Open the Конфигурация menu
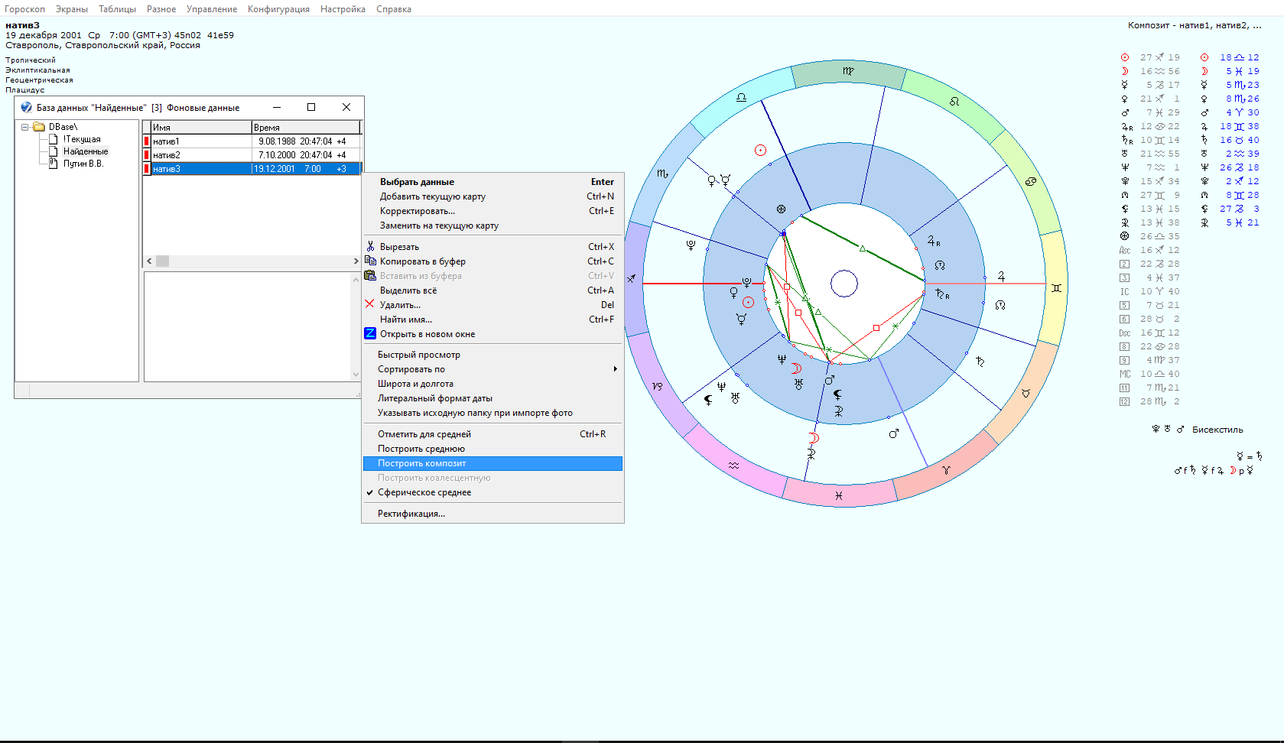The height and width of the screenshot is (743, 1284). click(x=278, y=9)
